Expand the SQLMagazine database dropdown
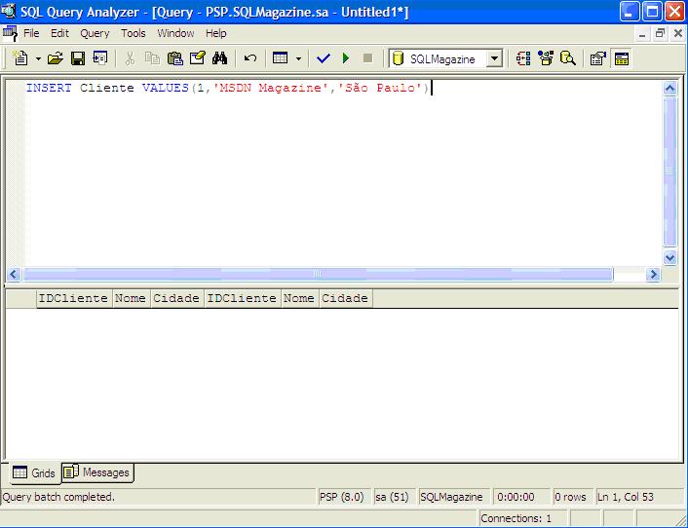The height and width of the screenshot is (528, 688). click(x=494, y=58)
